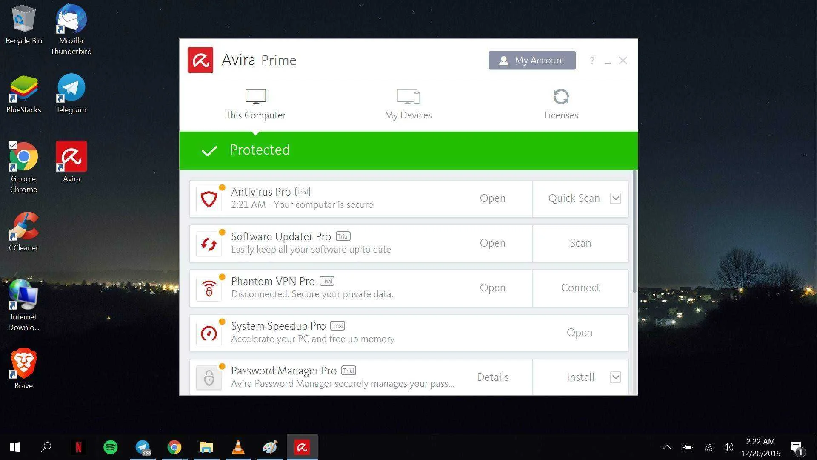The height and width of the screenshot is (460, 817).
Task: Open the volume control in system tray
Action: pos(728,447)
